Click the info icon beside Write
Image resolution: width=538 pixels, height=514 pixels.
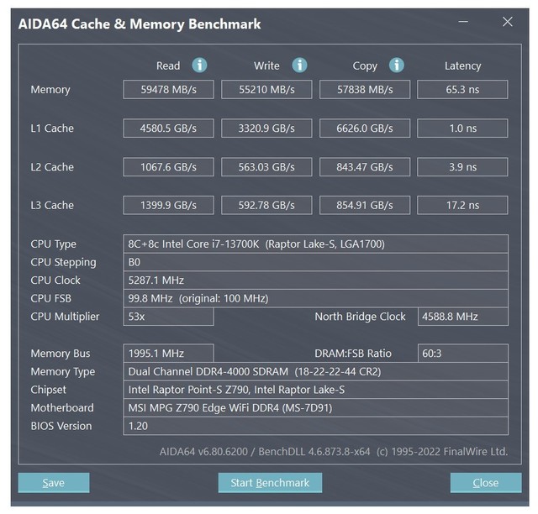tap(299, 66)
